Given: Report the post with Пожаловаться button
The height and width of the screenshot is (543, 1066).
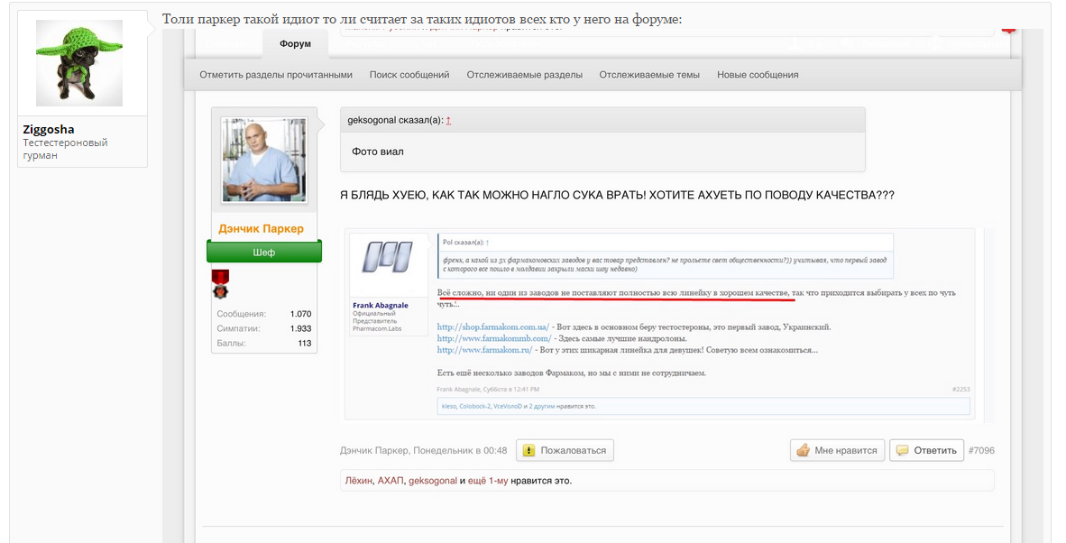Looking at the screenshot, I should point(565,450).
